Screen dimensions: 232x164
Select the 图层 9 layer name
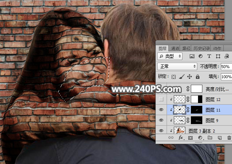212,121
